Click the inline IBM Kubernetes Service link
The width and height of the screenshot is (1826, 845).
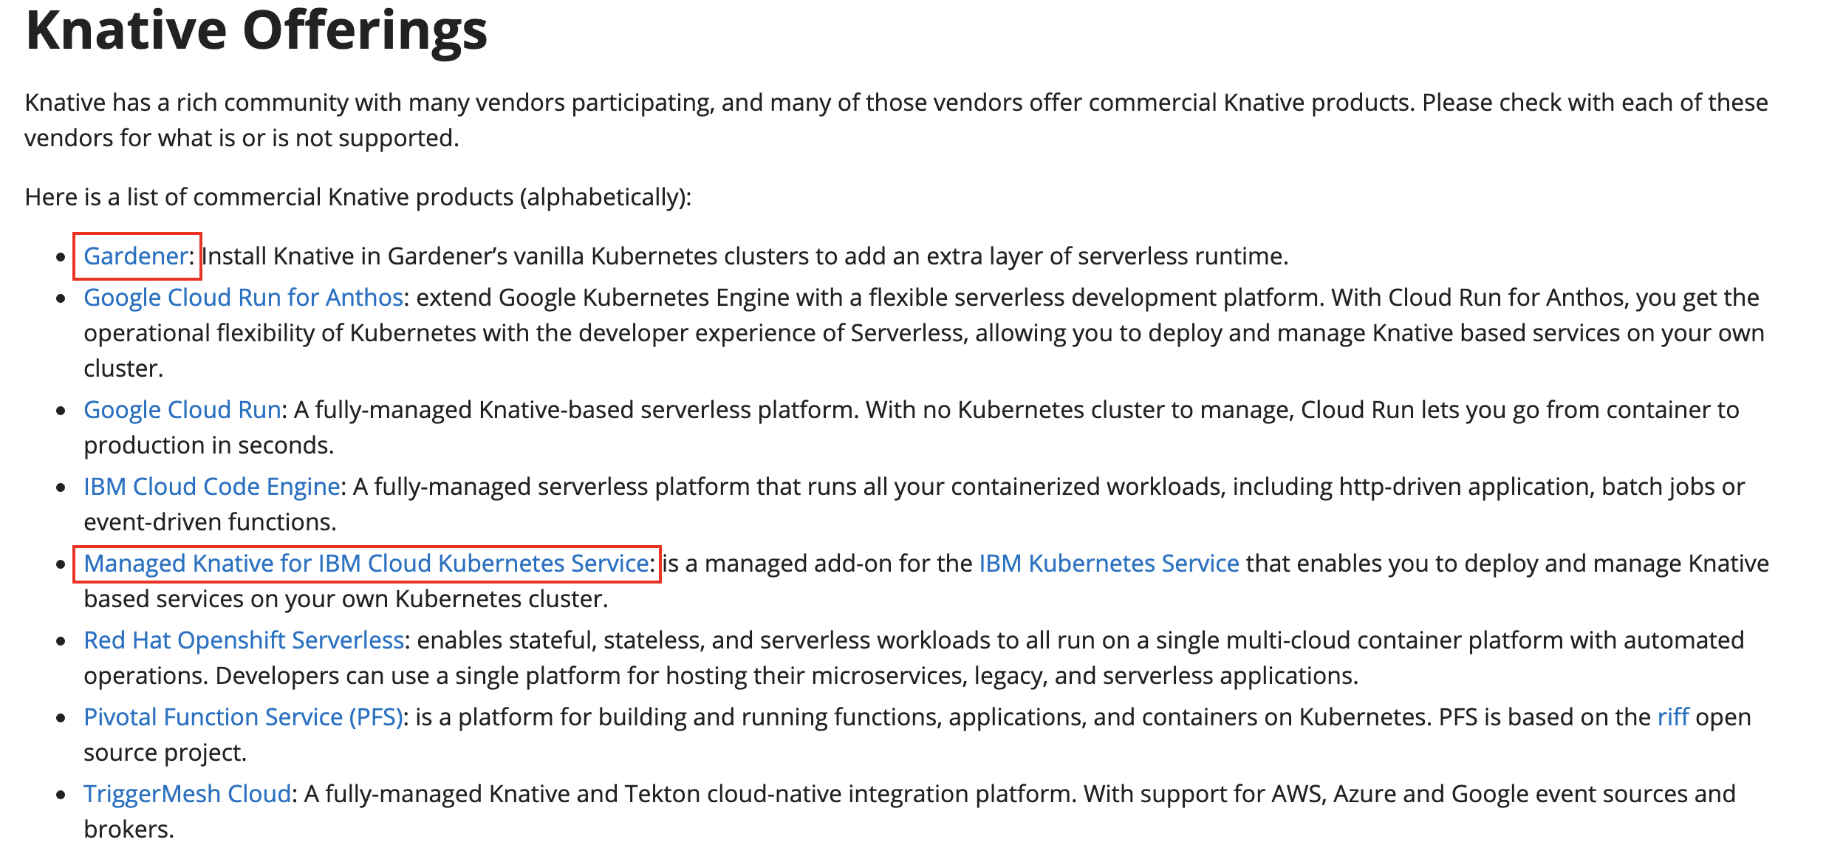pyautogui.click(x=1109, y=564)
